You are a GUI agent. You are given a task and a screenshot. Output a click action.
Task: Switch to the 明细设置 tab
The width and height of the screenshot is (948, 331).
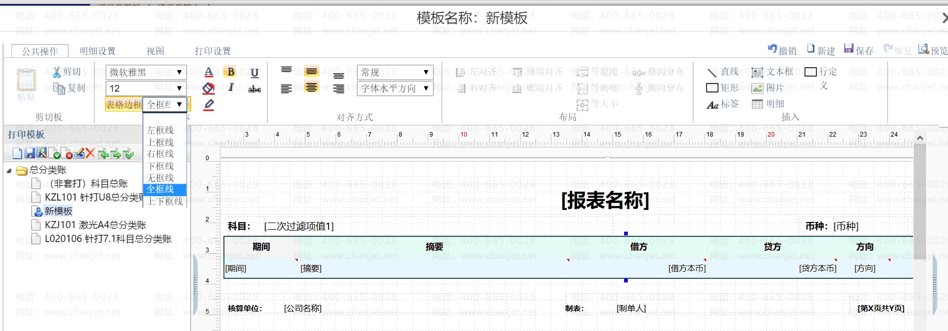pyautogui.click(x=97, y=51)
